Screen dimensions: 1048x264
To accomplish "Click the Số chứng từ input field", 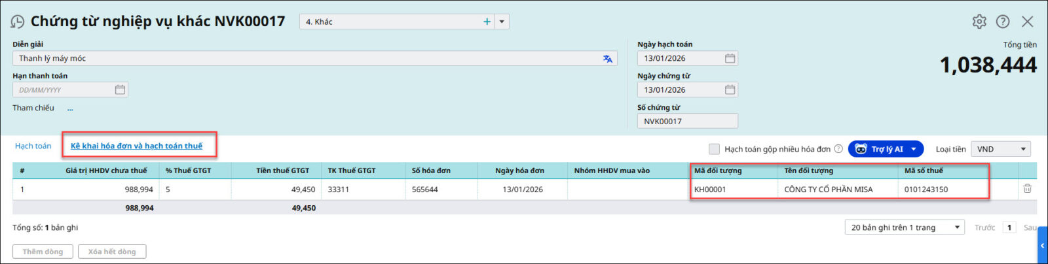I will [x=687, y=122].
